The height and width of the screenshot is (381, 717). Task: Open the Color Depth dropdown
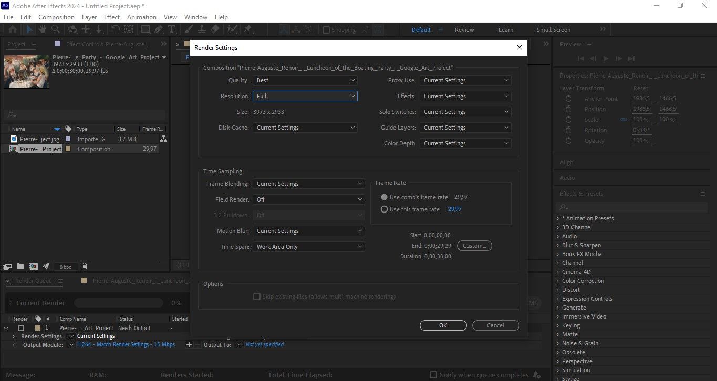464,143
